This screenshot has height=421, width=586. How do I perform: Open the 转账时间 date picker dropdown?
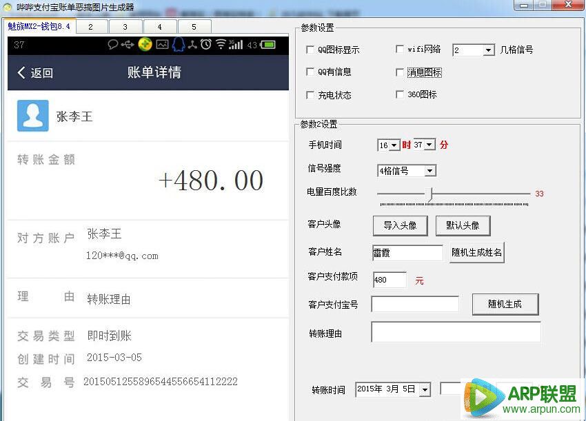[425, 389]
